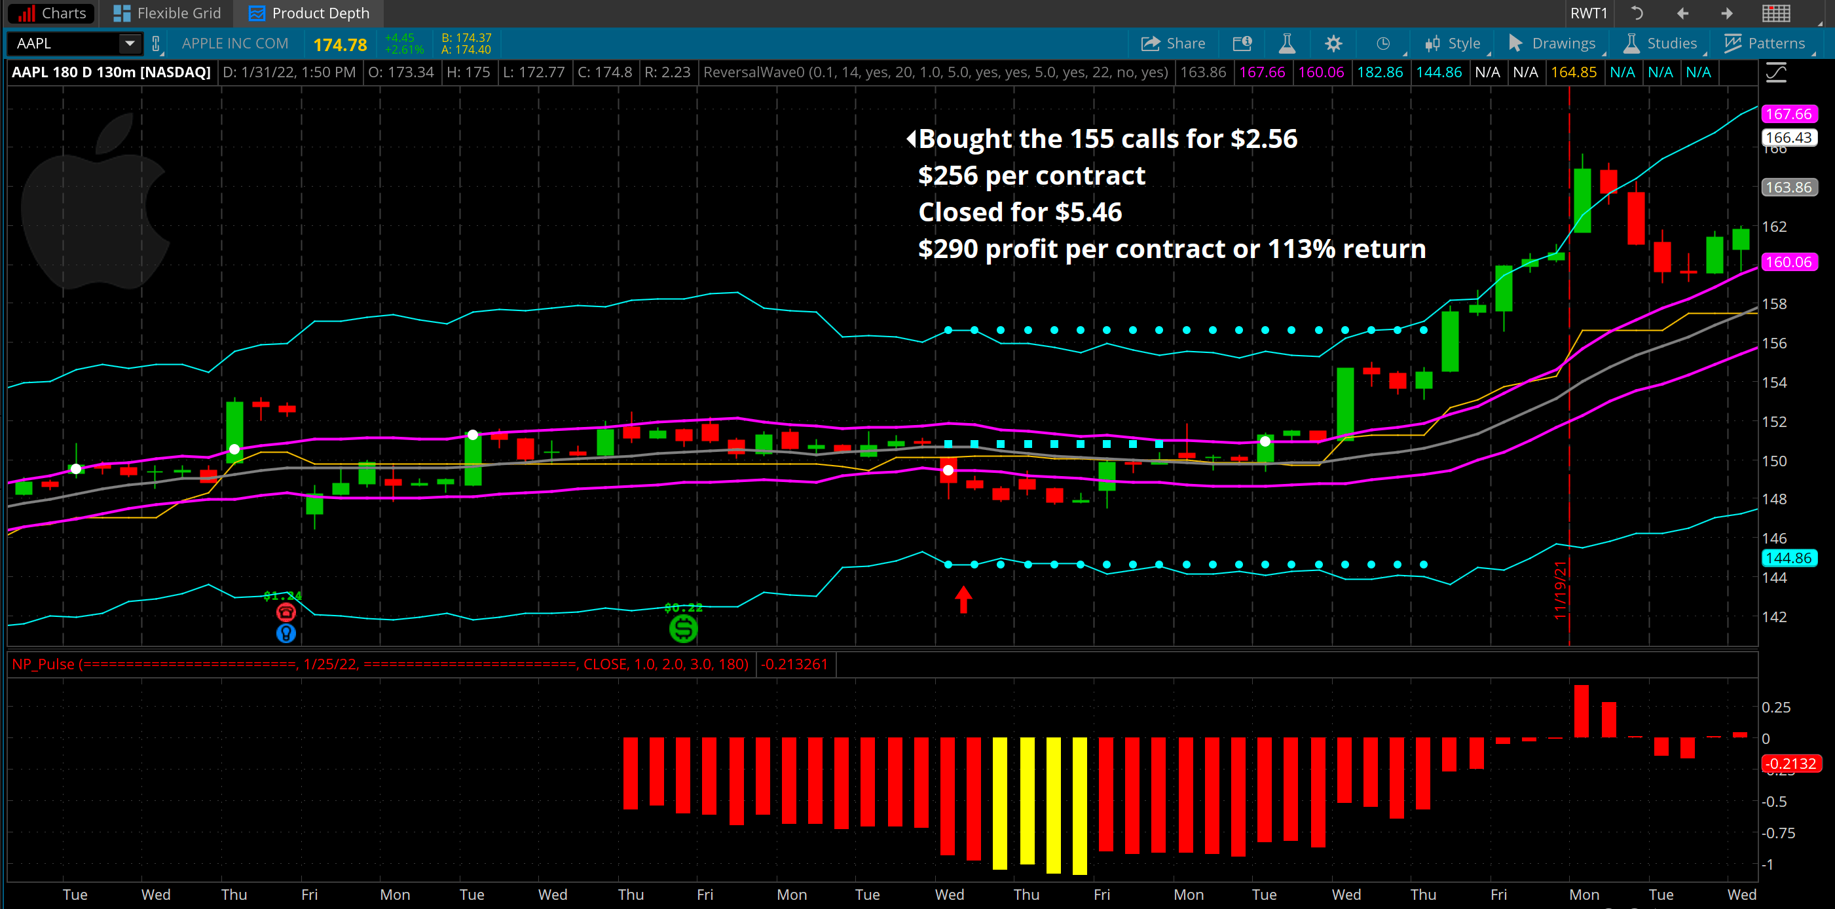
Task: Click the Edit Studies flask icon
Action: pyautogui.click(x=1286, y=43)
